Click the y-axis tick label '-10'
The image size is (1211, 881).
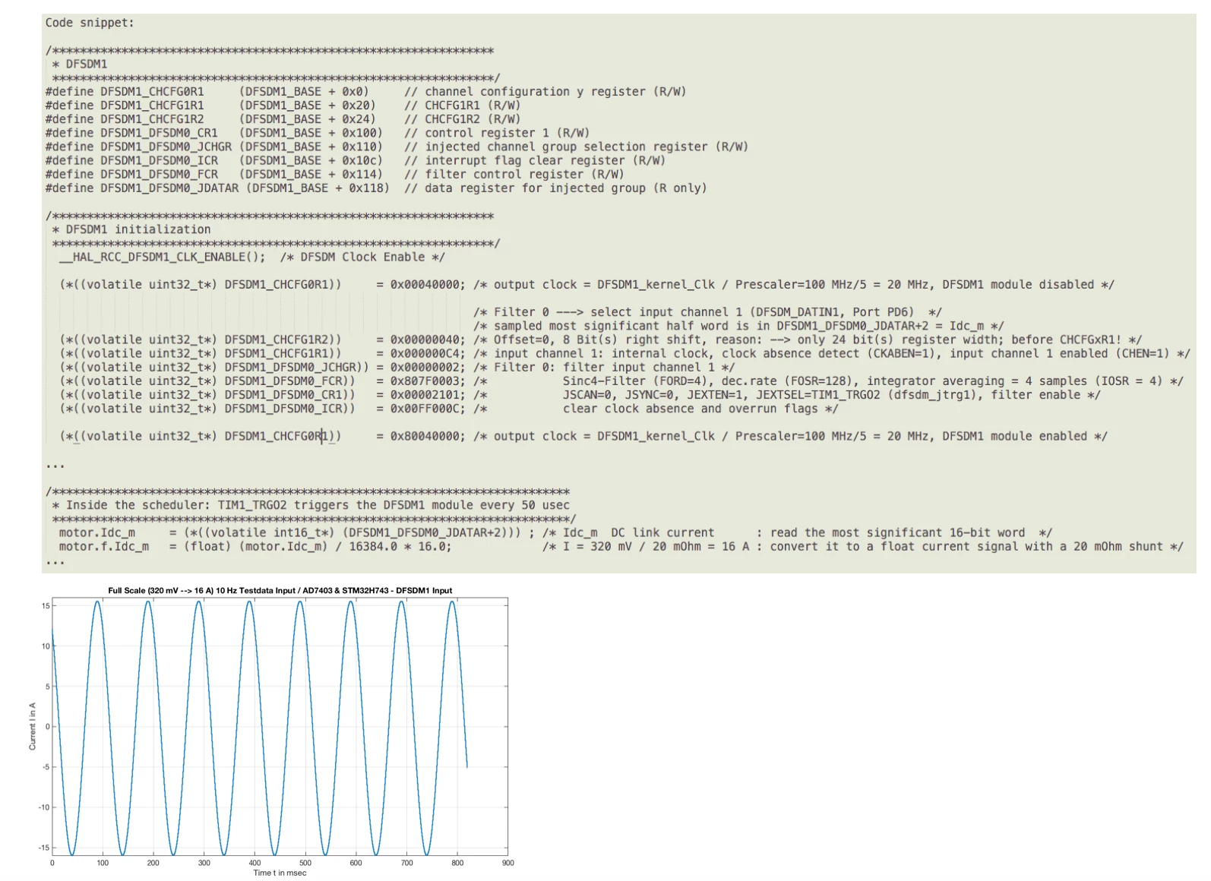click(x=44, y=808)
